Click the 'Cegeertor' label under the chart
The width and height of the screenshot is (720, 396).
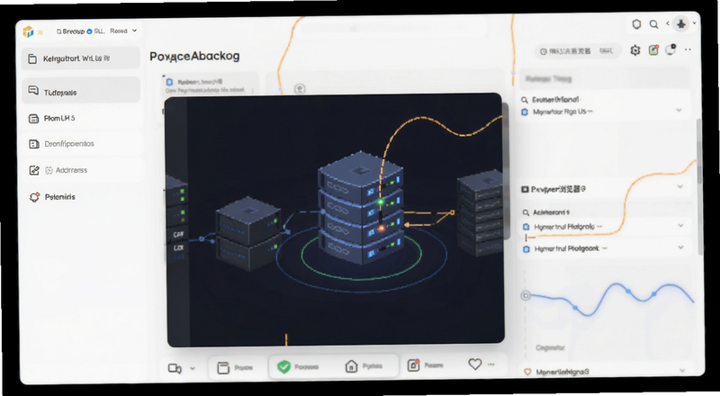[550, 347]
